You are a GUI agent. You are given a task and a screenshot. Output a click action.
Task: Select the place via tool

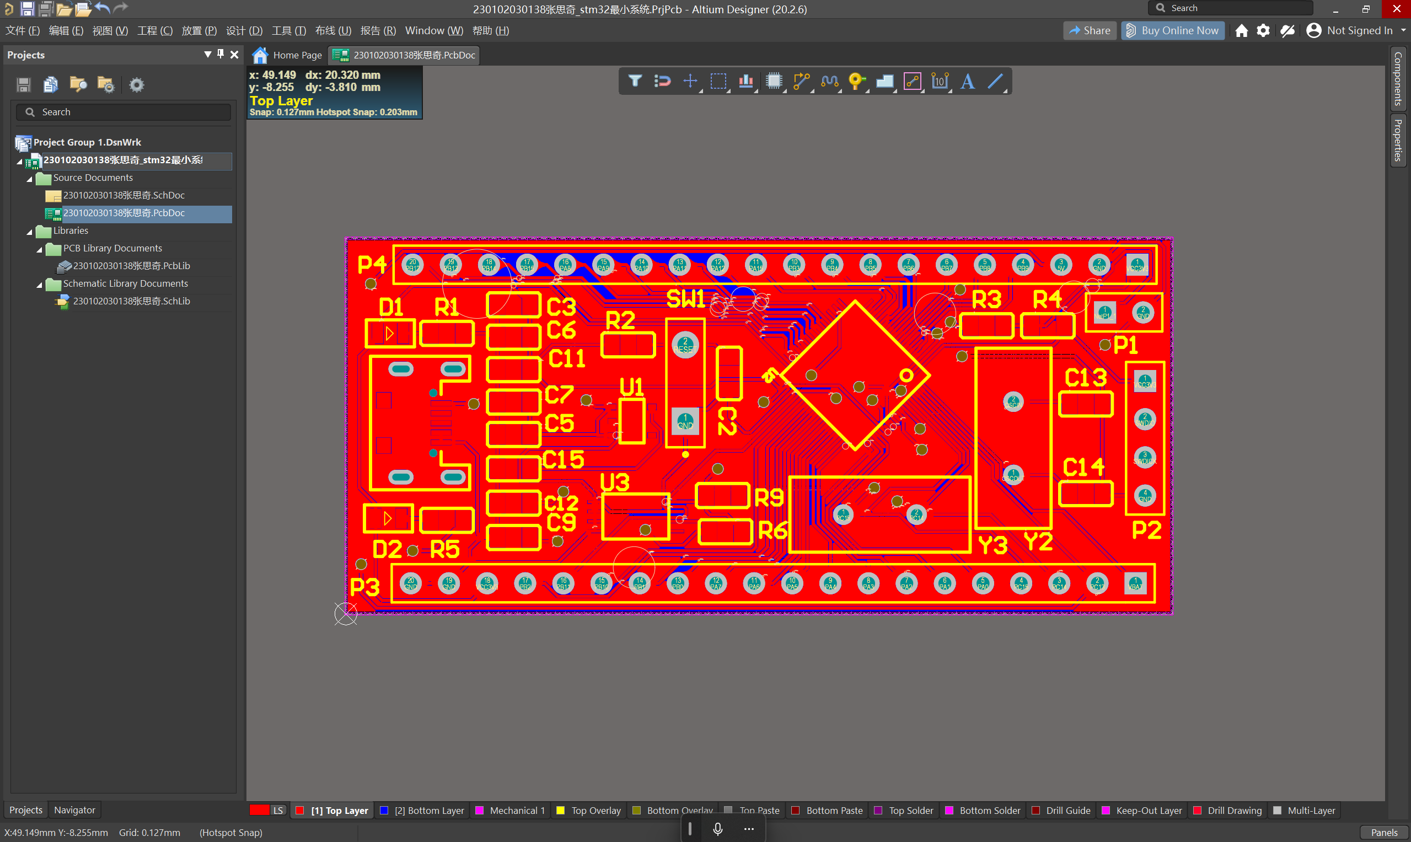coord(856,81)
